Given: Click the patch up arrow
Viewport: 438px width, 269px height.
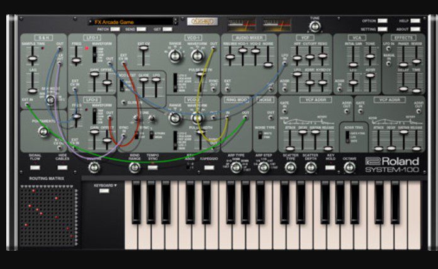Looking at the screenshot, I should [x=176, y=20].
